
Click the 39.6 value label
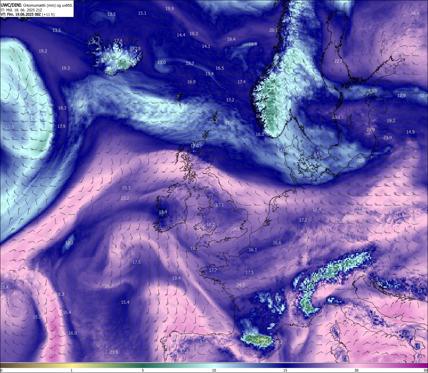point(53,352)
